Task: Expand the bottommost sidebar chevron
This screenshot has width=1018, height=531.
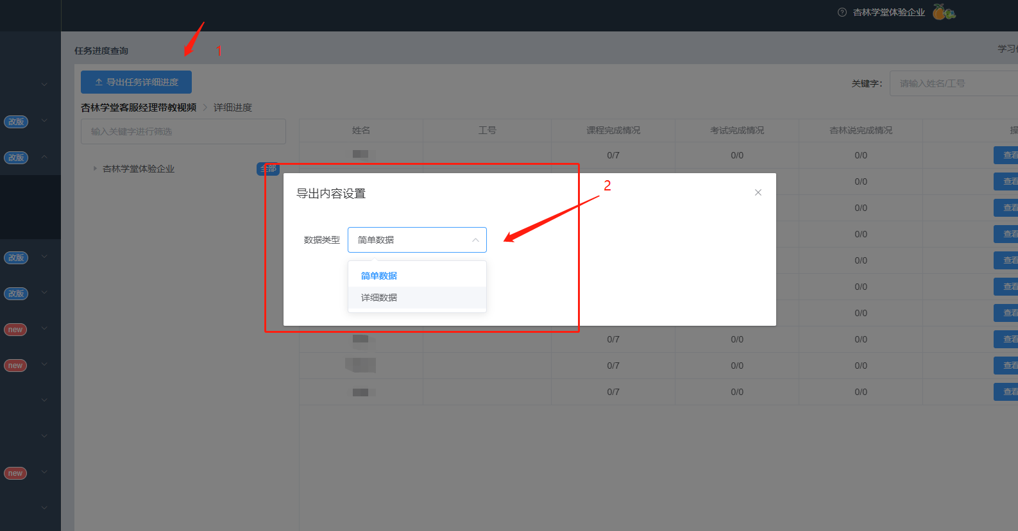Action: [44, 507]
